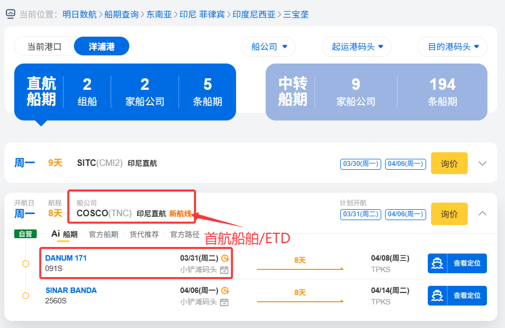Click ship icon in SINAR BANDA row

437,296
